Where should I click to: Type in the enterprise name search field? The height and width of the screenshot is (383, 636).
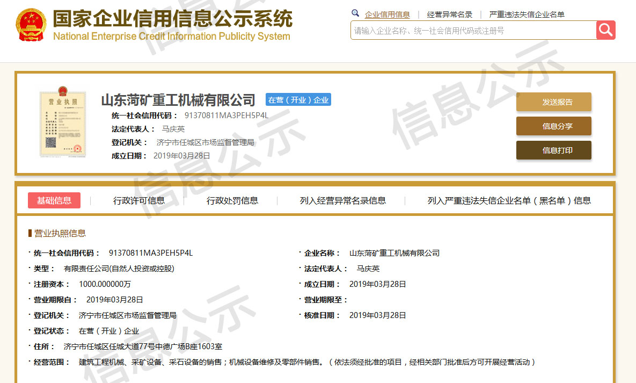pos(472,31)
